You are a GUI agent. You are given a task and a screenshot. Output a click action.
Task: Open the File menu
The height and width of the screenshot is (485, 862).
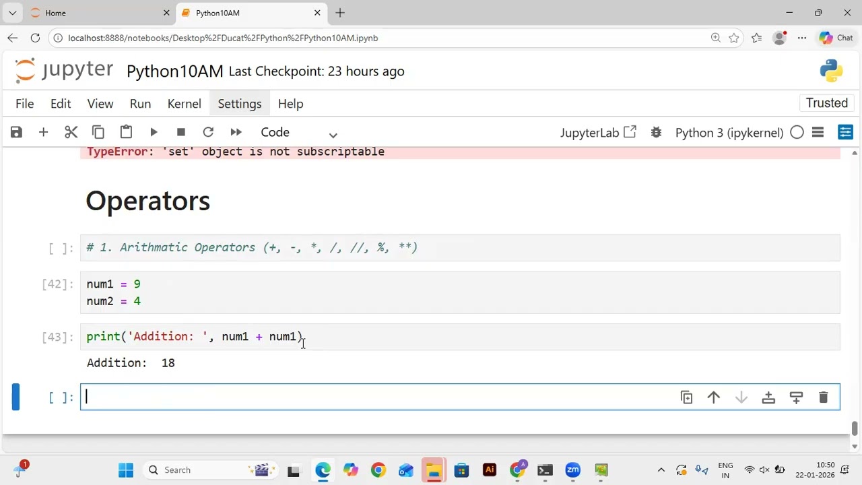[x=25, y=104]
